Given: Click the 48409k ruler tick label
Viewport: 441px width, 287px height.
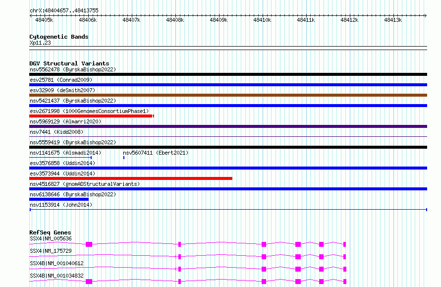Looking at the screenshot, I should tap(219, 20).
